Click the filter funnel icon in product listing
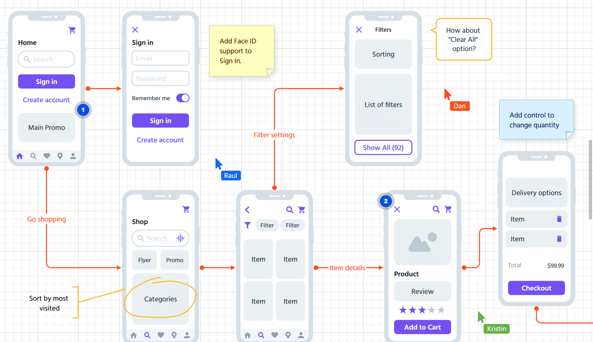 point(248,225)
